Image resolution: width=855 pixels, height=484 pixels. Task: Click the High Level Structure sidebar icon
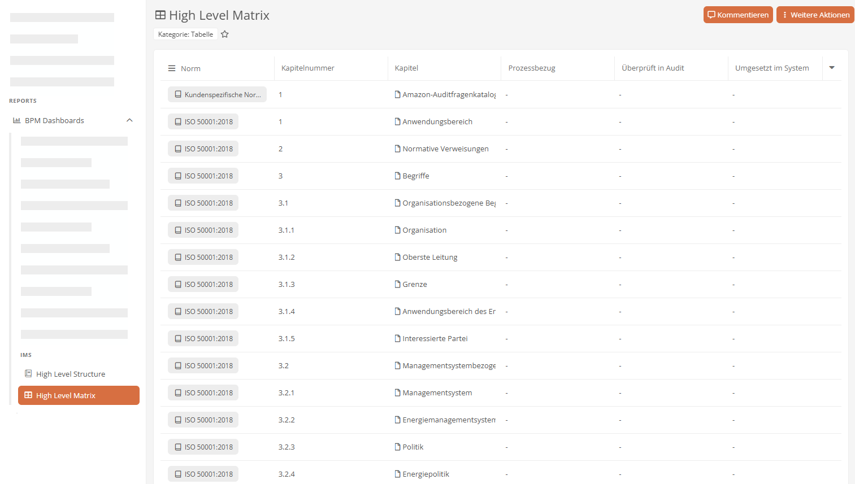(x=28, y=373)
